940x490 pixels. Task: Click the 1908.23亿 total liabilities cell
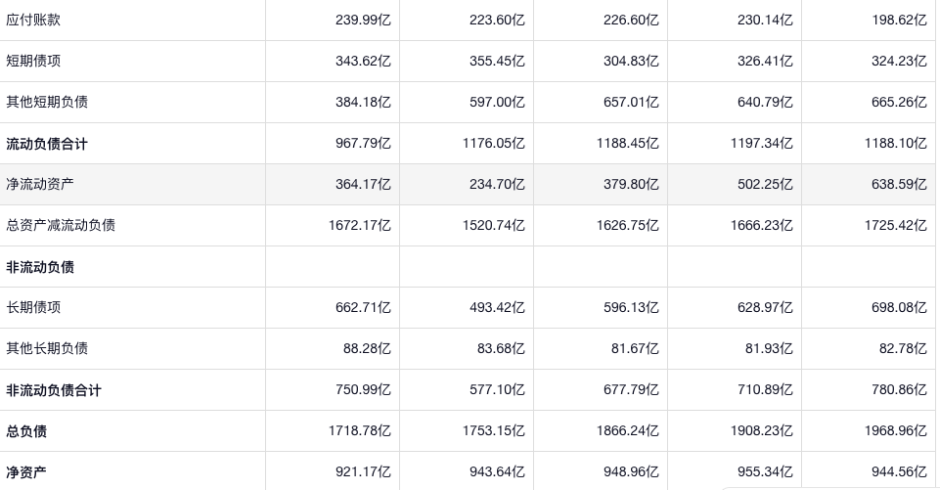coord(761,431)
